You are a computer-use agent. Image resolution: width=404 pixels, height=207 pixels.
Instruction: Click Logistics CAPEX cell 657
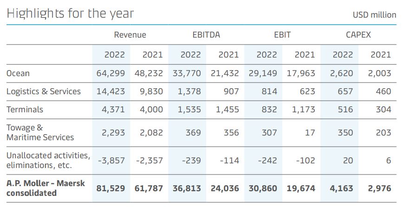345,91
